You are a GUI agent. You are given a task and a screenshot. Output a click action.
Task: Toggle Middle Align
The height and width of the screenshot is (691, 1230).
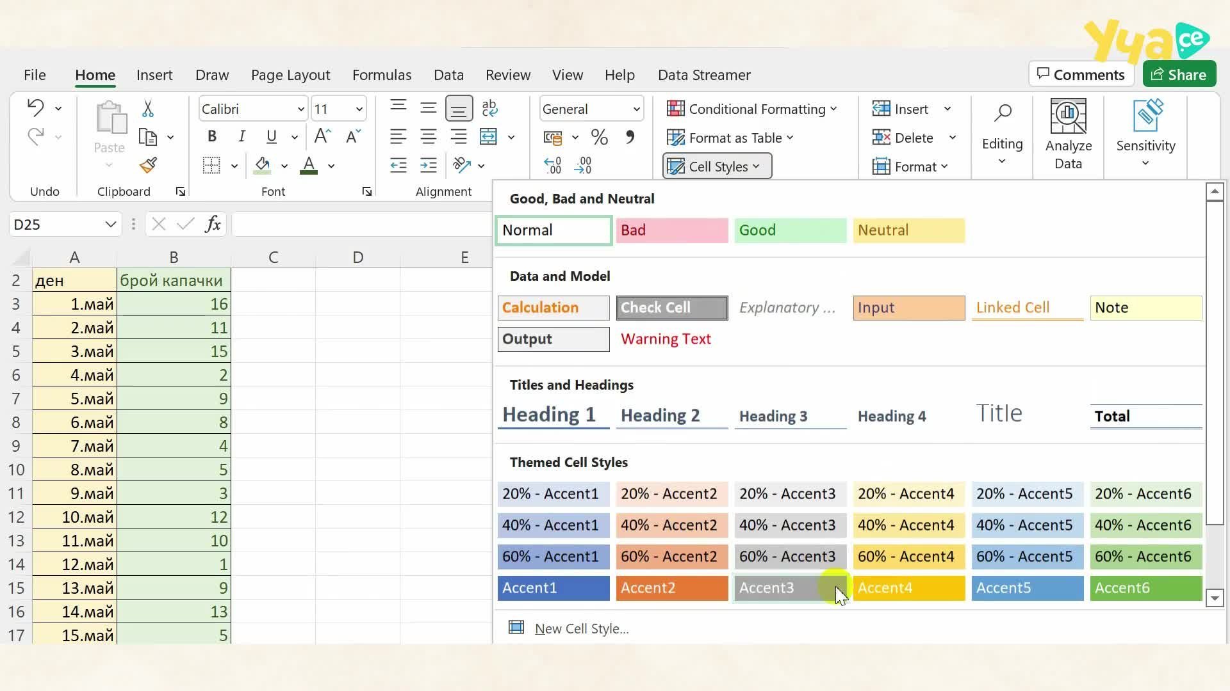429,107
